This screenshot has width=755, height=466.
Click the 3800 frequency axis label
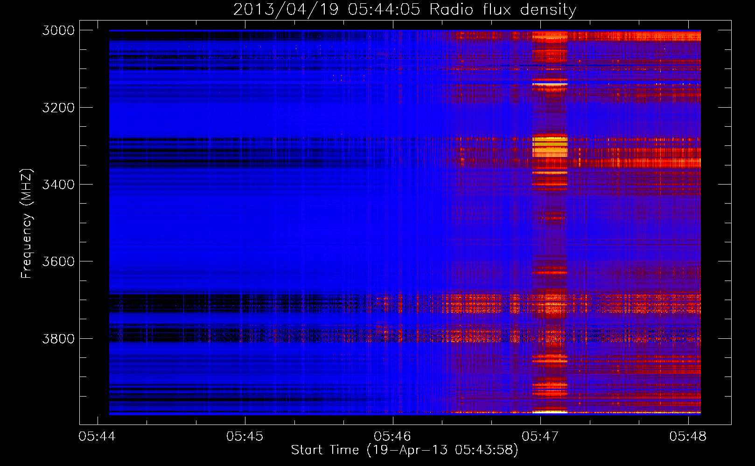click(x=58, y=338)
